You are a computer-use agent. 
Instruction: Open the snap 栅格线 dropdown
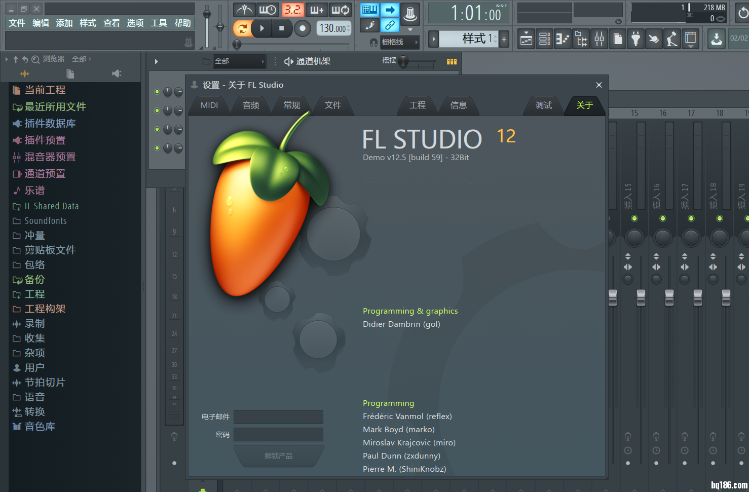coord(400,42)
